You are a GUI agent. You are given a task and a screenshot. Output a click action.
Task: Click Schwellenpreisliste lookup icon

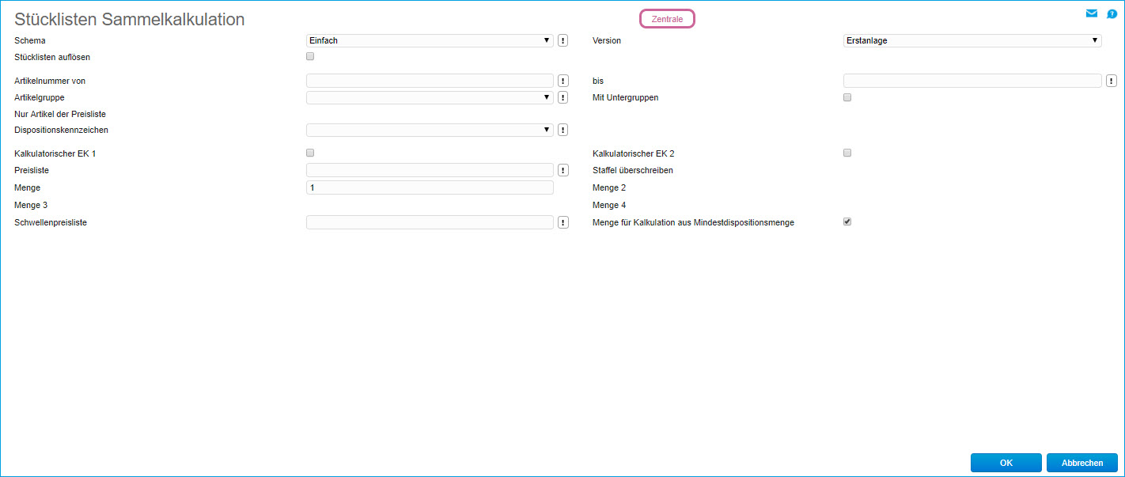coord(563,223)
